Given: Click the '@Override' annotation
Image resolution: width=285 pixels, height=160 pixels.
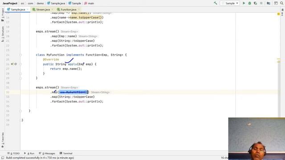Looking at the screenshot, I should [51, 60].
